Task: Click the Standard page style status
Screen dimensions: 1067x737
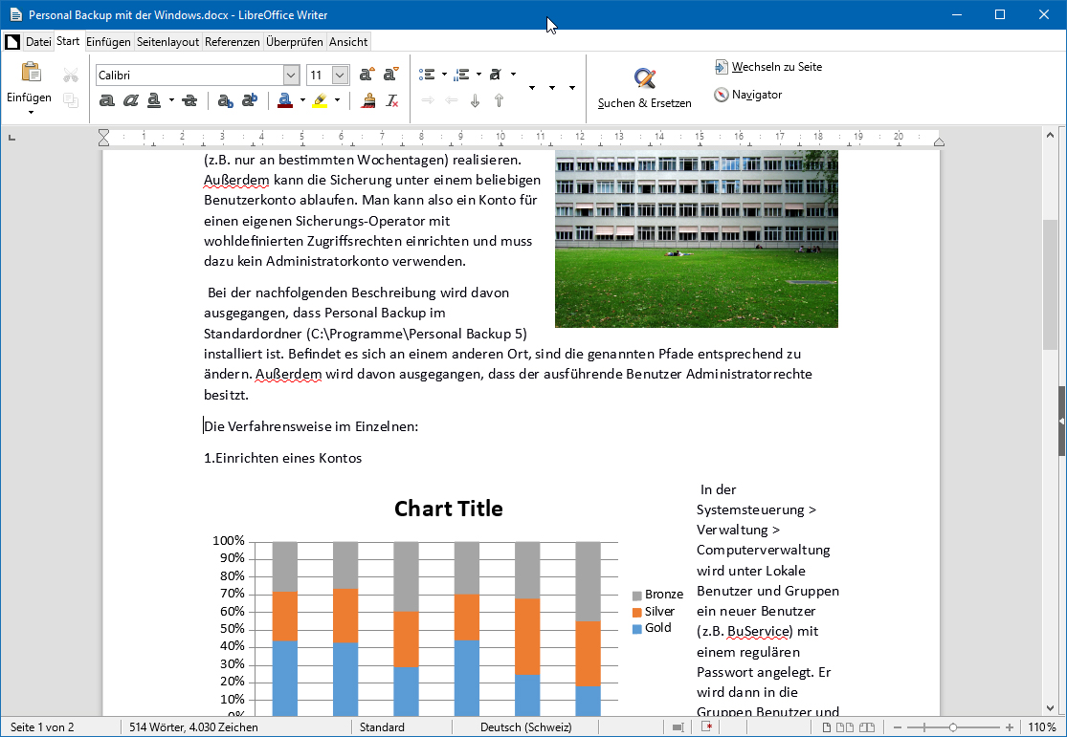Action: [x=382, y=726]
